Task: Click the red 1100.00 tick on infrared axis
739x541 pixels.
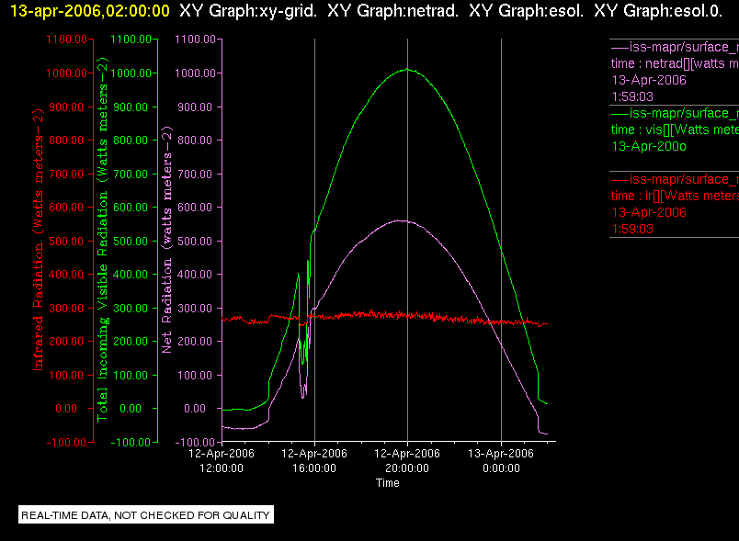Action: 66,39
